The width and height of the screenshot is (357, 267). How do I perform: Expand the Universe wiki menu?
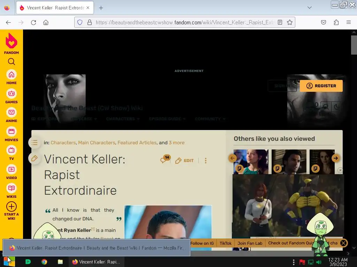[x=84, y=119]
